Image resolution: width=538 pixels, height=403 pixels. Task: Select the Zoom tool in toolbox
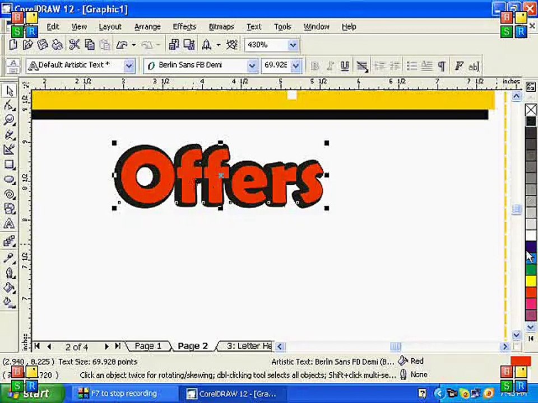click(x=10, y=120)
